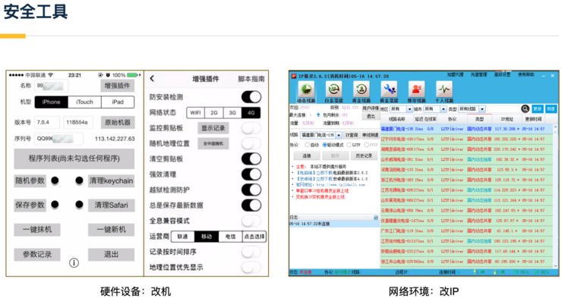Toggle the 记录按时间排序 switch

[251, 252]
